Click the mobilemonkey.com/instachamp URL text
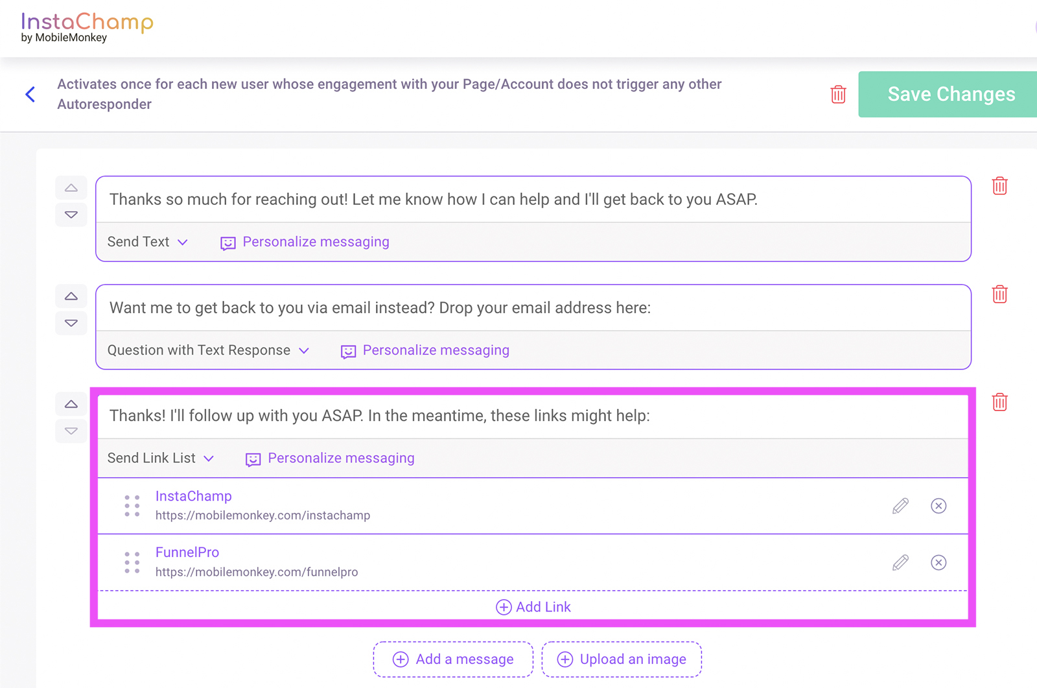This screenshot has height=688, width=1037. tap(263, 516)
